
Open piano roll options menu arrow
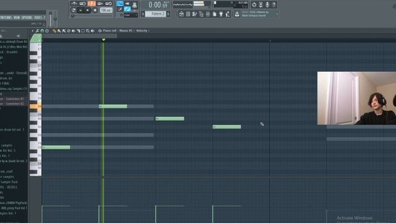pyautogui.click(x=33, y=31)
